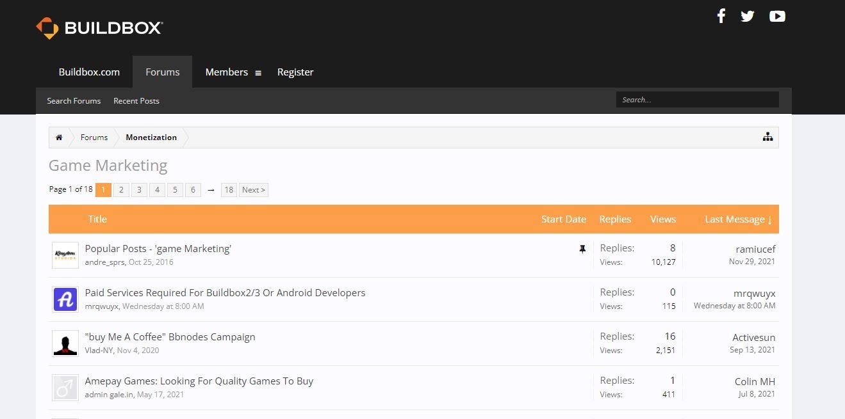Viewport: 845px width, 419px height.
Task: Sort threads by Replies column
Action: (x=615, y=219)
